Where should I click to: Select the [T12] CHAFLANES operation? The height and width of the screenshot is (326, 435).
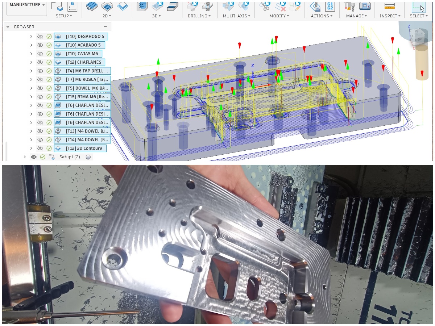point(79,62)
